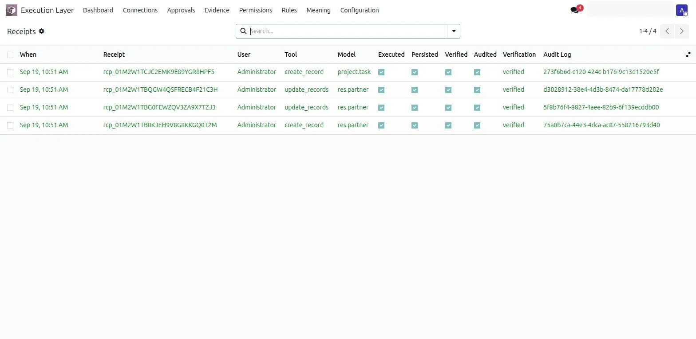
Task: Click Administrator in the project.task row
Action: pyautogui.click(x=257, y=72)
